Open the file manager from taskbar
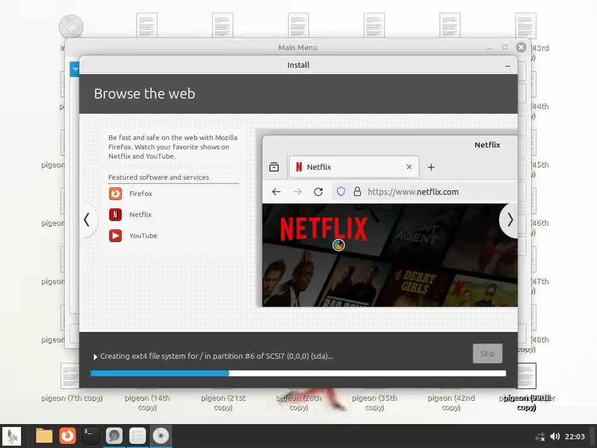This screenshot has width=597, height=448. tap(44, 436)
